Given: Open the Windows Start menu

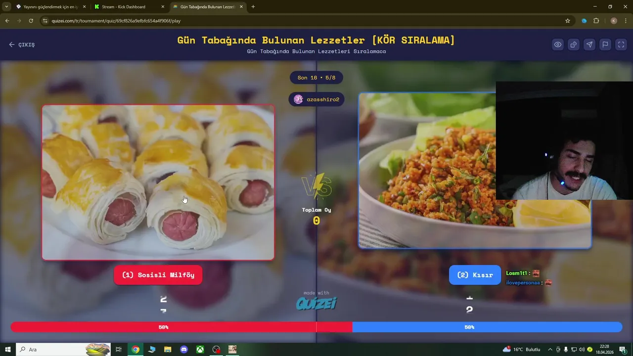Looking at the screenshot, I should pos(8,350).
